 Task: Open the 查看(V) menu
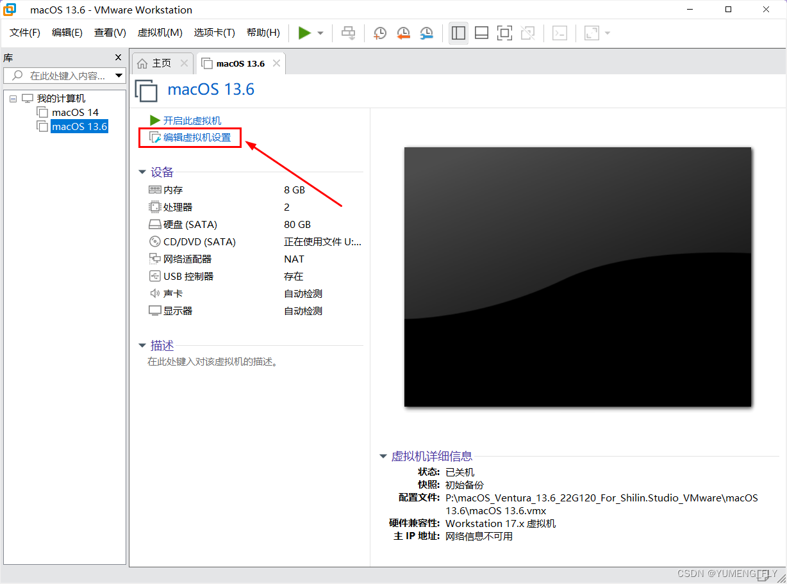[110, 33]
